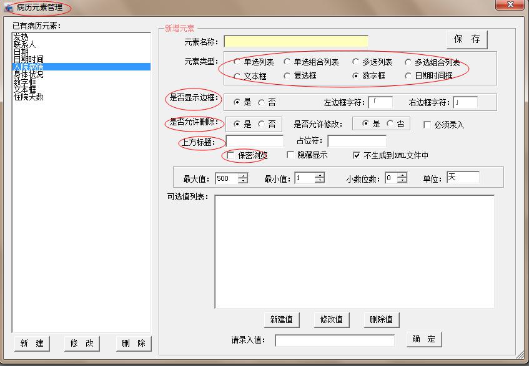Uncheck 不生成到XML文件中 option

click(x=357, y=155)
